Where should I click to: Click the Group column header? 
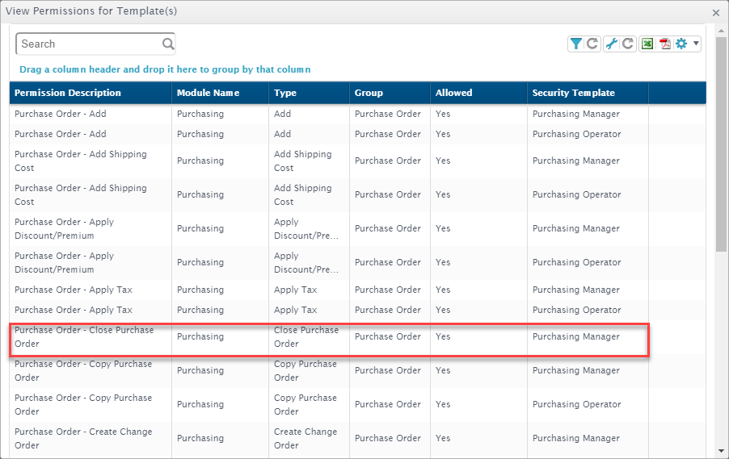(369, 93)
